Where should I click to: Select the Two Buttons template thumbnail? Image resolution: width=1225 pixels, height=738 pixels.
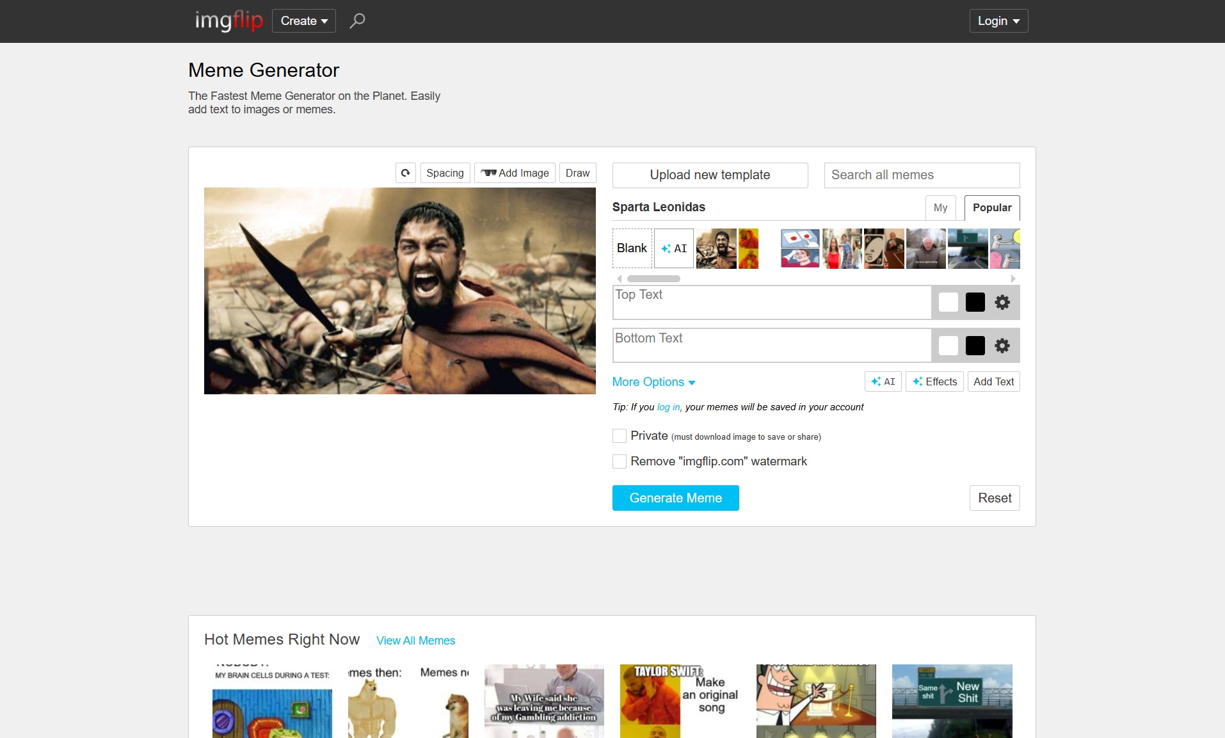tap(800, 248)
